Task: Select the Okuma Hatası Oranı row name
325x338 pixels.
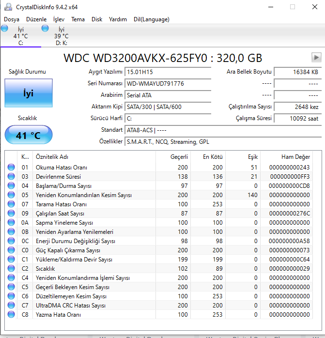Action: pyautogui.click(x=62, y=168)
